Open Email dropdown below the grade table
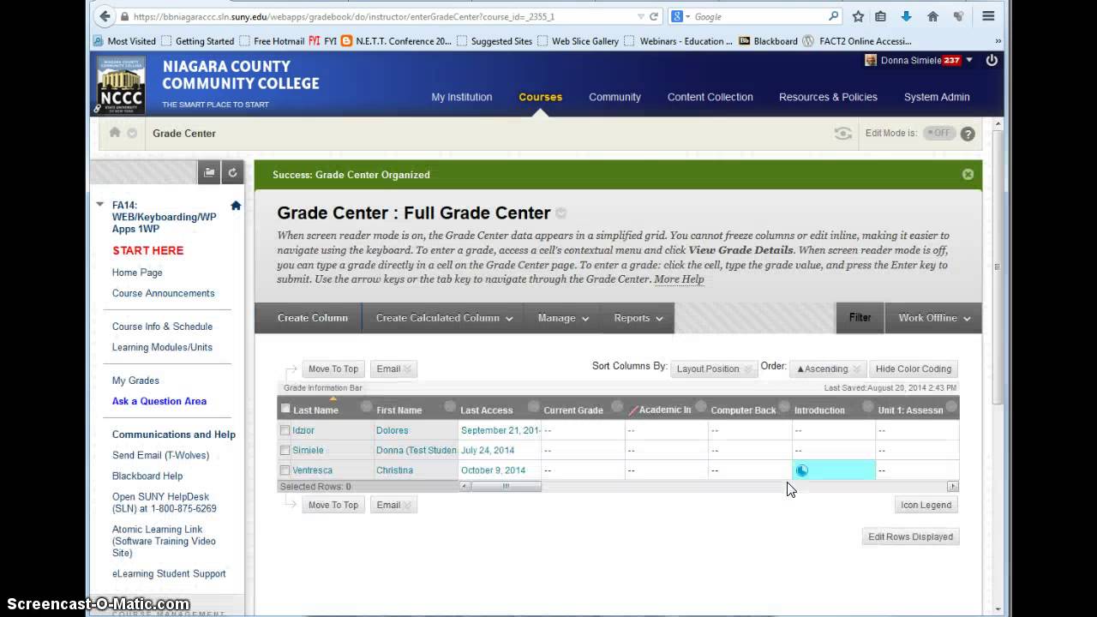This screenshot has width=1097, height=617. coord(393,505)
